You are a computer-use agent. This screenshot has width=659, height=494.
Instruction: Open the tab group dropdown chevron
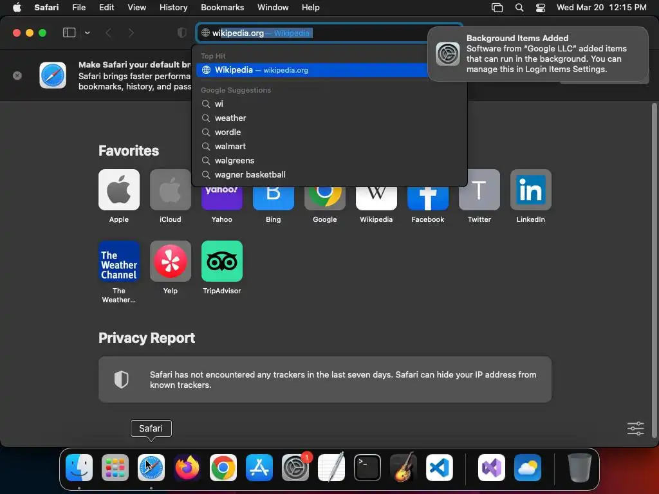click(87, 33)
